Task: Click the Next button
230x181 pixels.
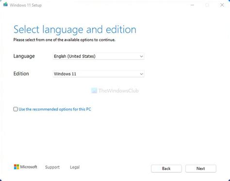Action: point(201,168)
